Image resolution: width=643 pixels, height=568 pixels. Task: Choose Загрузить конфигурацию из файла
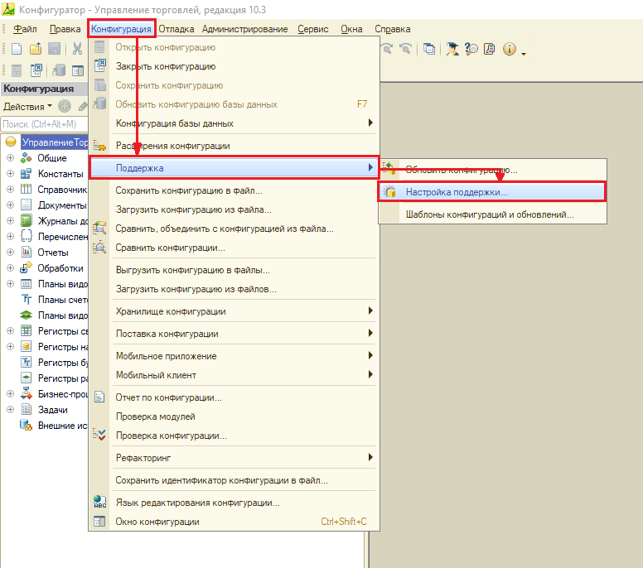(x=234, y=209)
